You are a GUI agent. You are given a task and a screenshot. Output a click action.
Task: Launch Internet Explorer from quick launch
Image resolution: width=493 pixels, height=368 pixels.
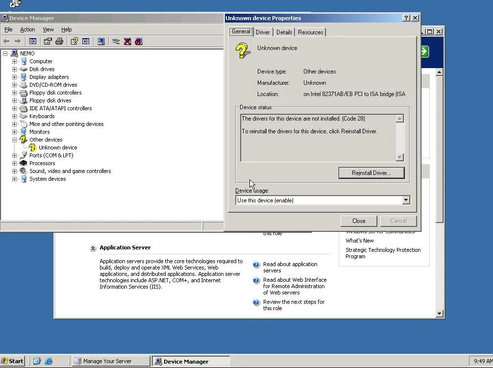[x=49, y=361]
